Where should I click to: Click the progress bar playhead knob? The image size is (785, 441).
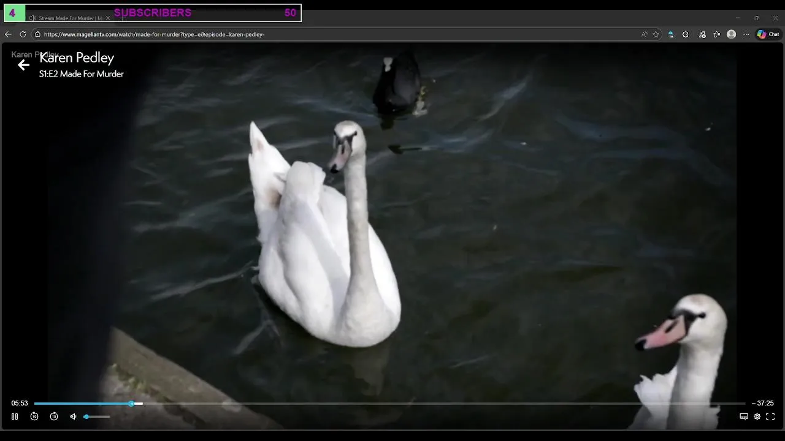[x=131, y=404]
